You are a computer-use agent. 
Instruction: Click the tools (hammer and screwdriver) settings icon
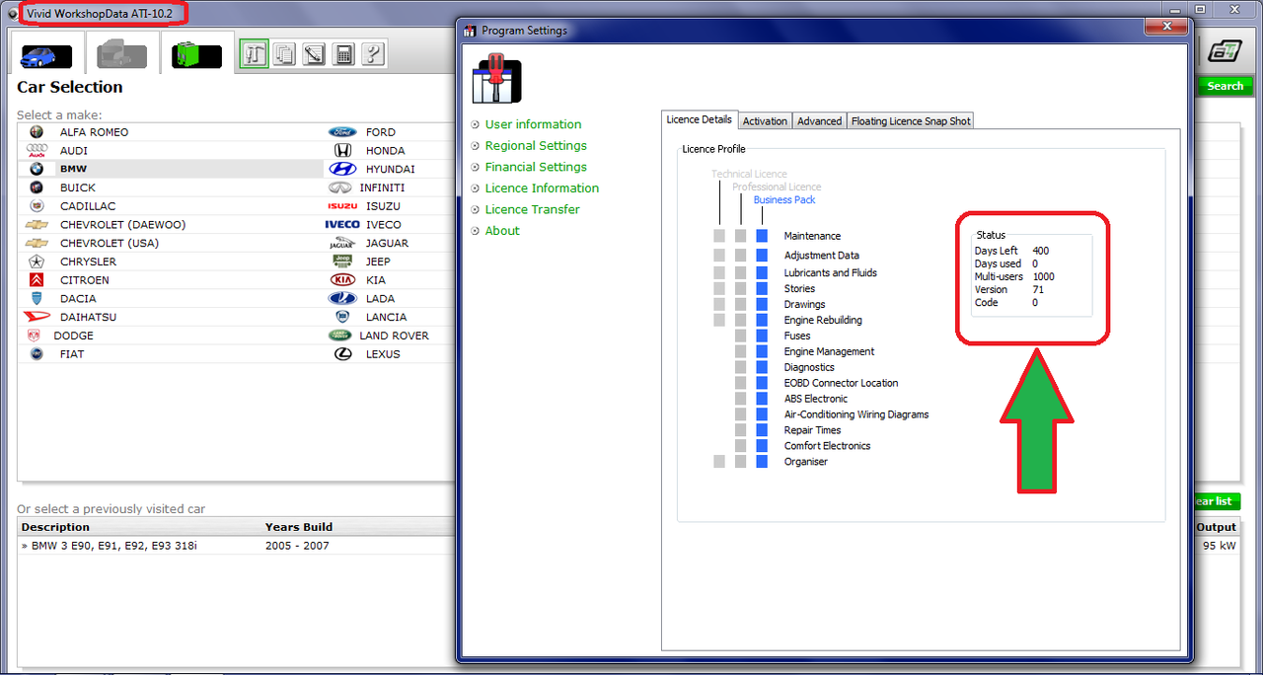pos(255,54)
